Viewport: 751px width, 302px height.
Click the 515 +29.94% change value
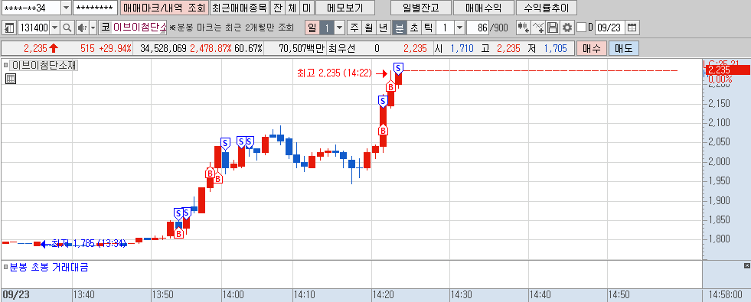tap(106, 48)
